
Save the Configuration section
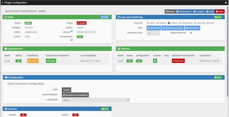[218, 77]
